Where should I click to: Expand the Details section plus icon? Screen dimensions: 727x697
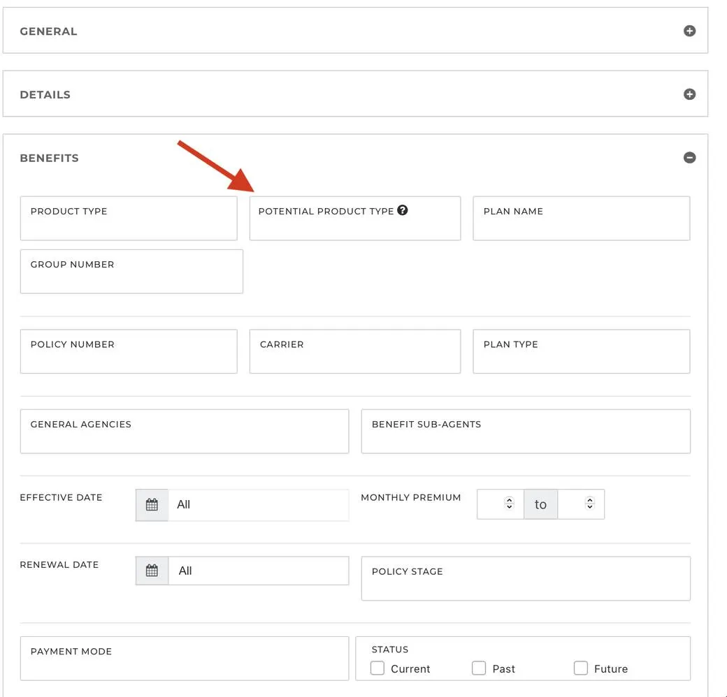[689, 94]
